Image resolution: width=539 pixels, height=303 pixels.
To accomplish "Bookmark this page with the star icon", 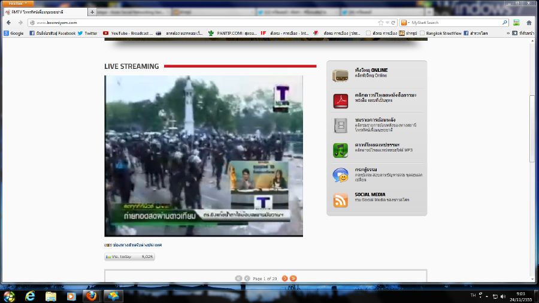I will (381, 23).
